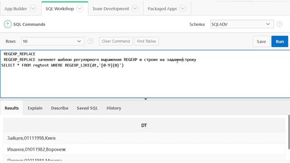Expand SQL Workshop dropdown chevron

click(80, 9)
